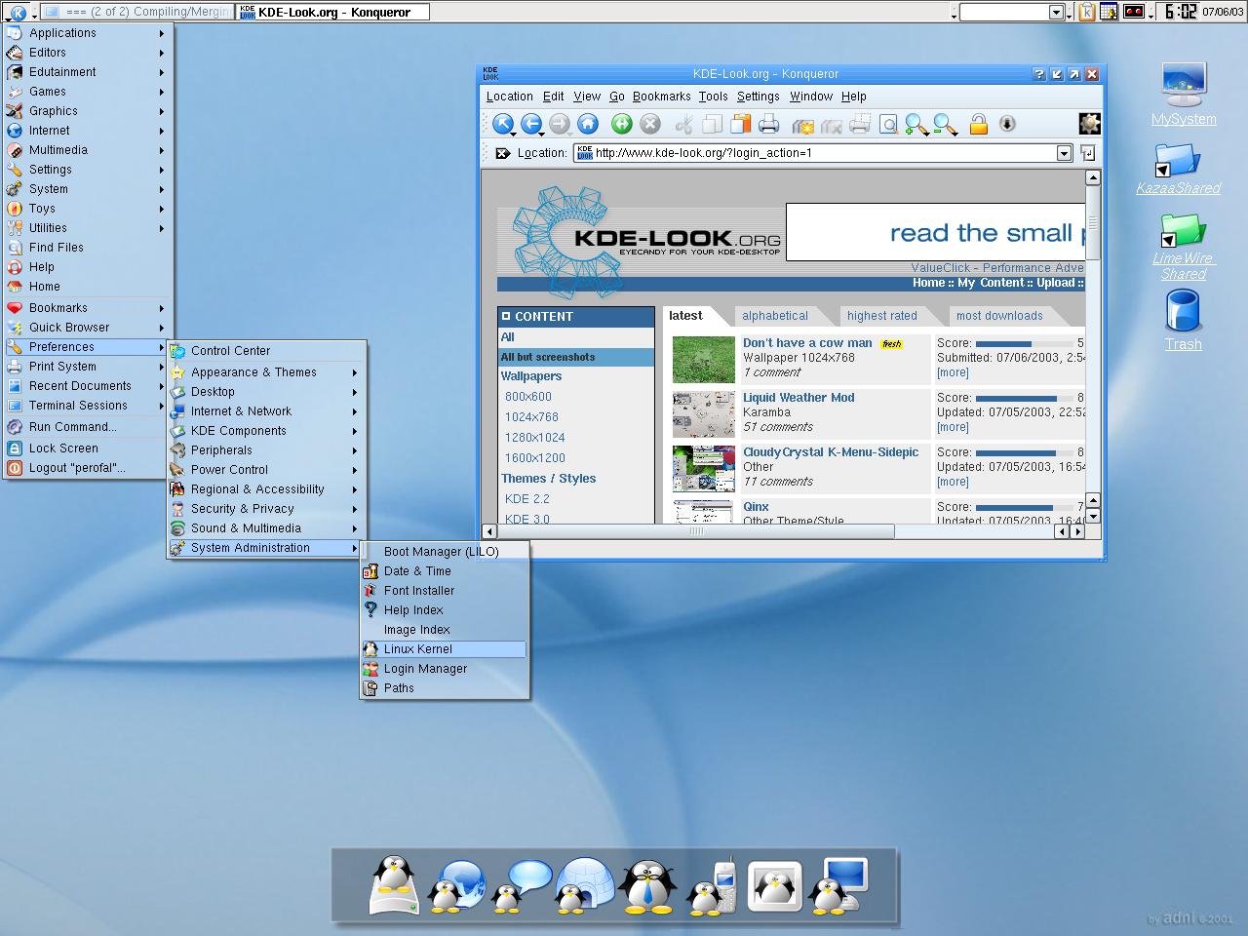Screen dimensions: 1248x936
Task: Click inside the Location URL field
Action: coord(824,153)
